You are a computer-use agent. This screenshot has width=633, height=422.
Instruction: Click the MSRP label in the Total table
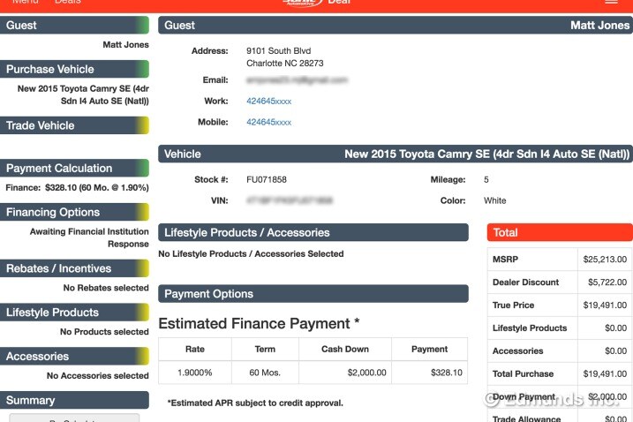[x=505, y=260]
